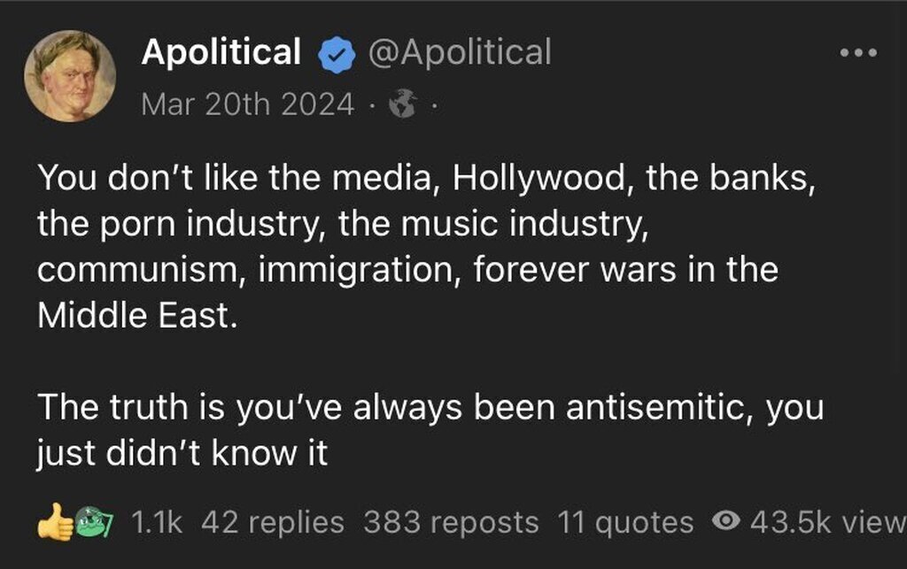Open the Apolitical profile picture
This screenshot has height=569, width=907.
[x=69, y=75]
